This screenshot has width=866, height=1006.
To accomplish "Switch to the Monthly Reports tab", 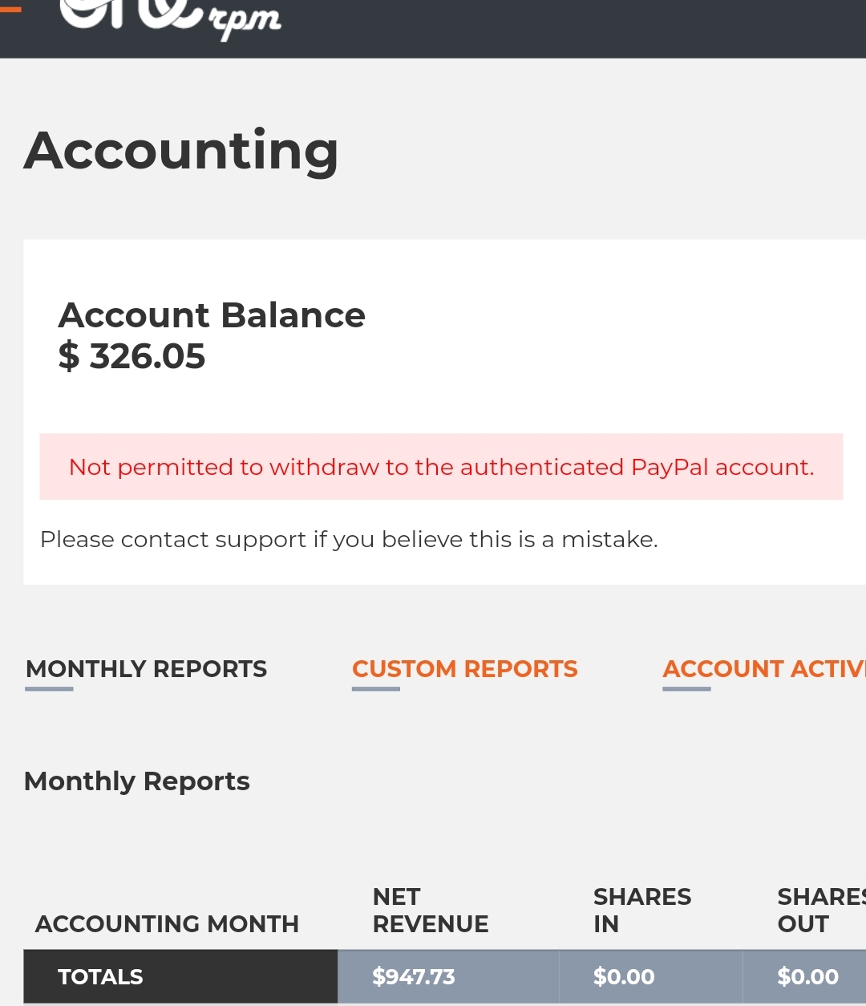I will tap(146, 669).
